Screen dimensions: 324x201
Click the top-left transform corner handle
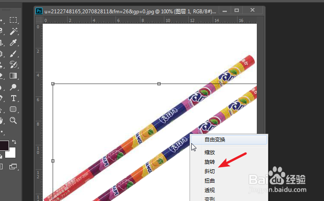[x=53, y=84]
